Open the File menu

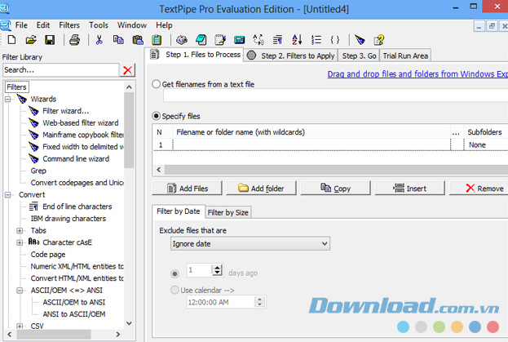point(21,25)
